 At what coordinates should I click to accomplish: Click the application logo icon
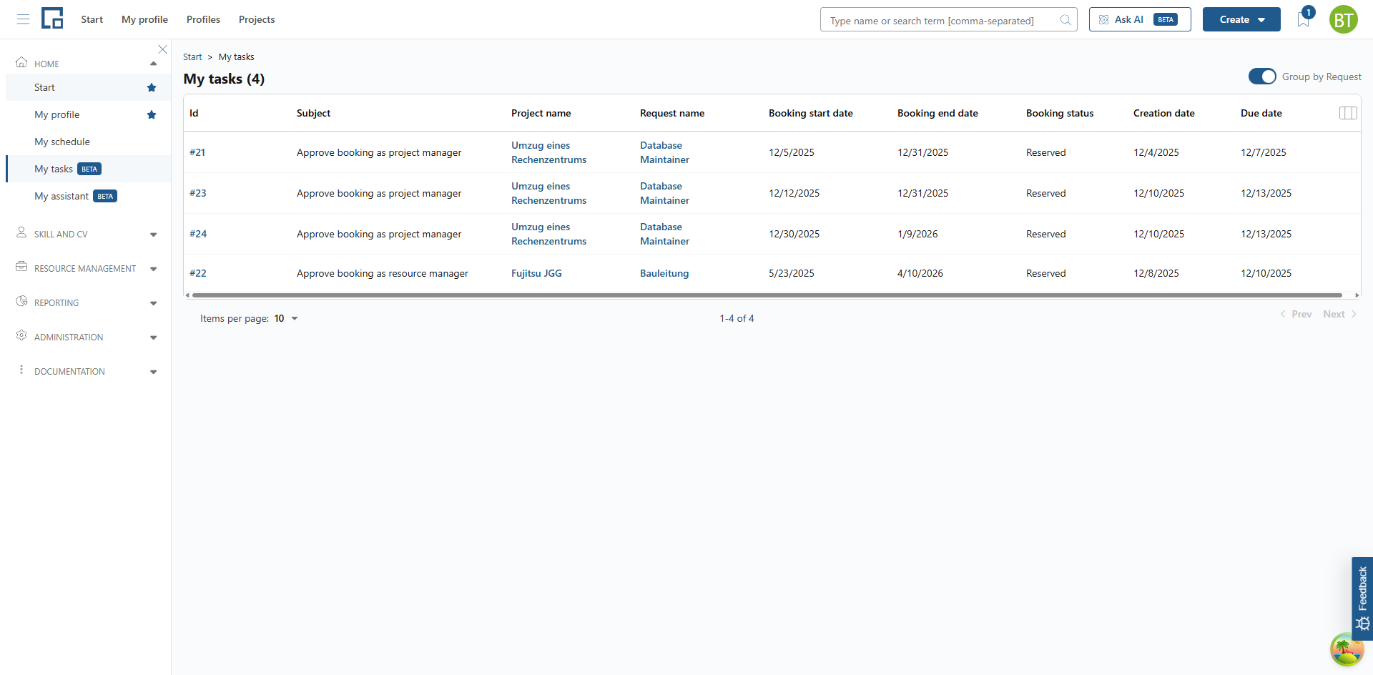pos(52,19)
